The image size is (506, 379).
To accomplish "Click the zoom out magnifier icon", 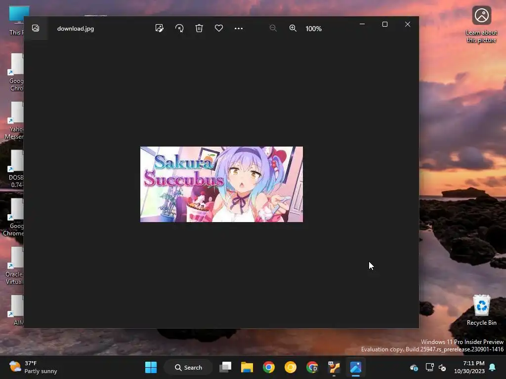I will (273, 28).
